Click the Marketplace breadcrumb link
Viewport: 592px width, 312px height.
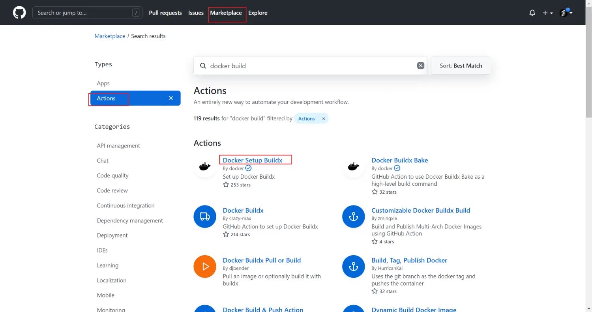click(110, 36)
